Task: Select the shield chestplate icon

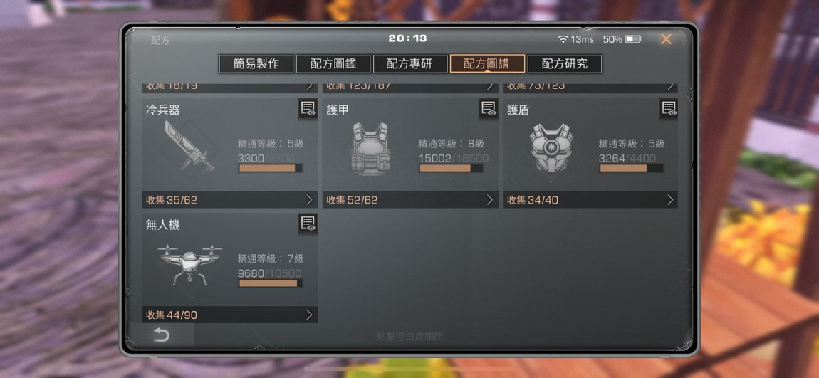Action: point(551,148)
